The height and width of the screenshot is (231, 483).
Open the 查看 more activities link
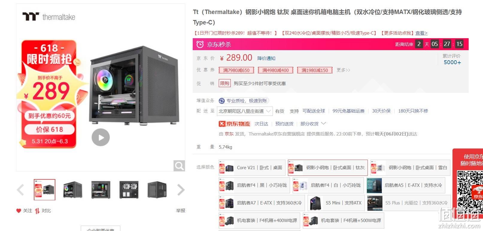421,33
